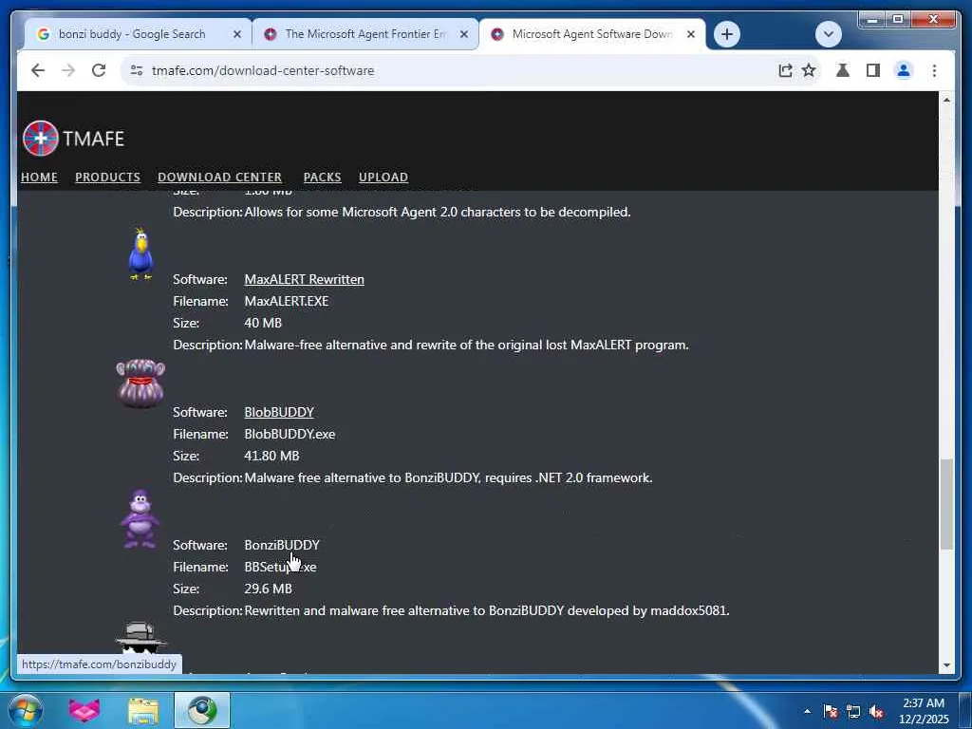Click the filename BBSetup.exe text
Image resolution: width=972 pixels, height=729 pixels.
pos(280,568)
